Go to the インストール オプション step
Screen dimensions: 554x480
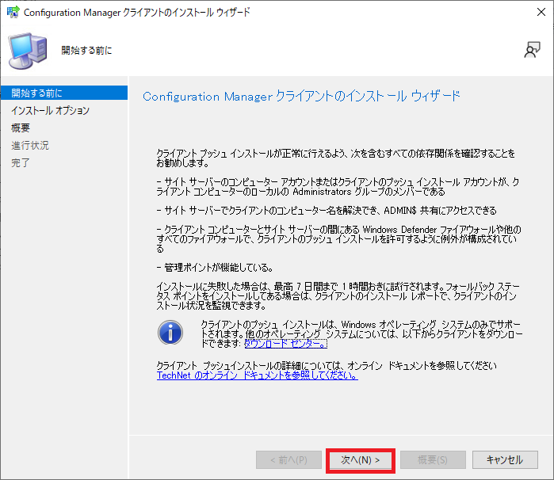[50, 111]
